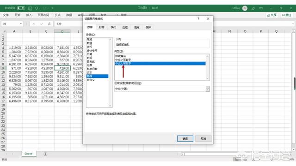Screen dimensions: 296x166
Task: Click the pen drawing mode icon
Action: coord(253,8)
